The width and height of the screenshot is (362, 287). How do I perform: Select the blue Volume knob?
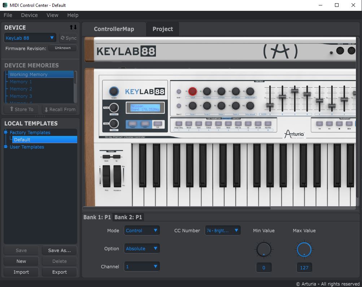pos(114,91)
